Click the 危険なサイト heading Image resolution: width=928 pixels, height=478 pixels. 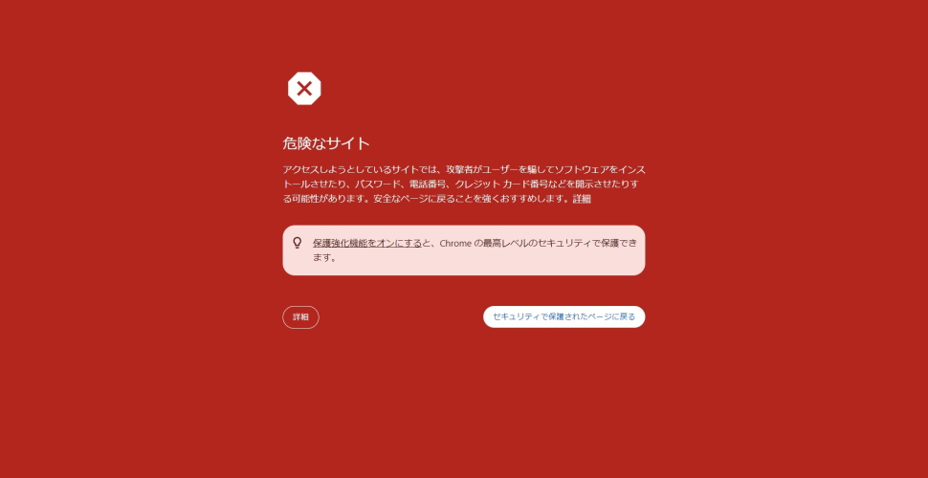point(326,143)
